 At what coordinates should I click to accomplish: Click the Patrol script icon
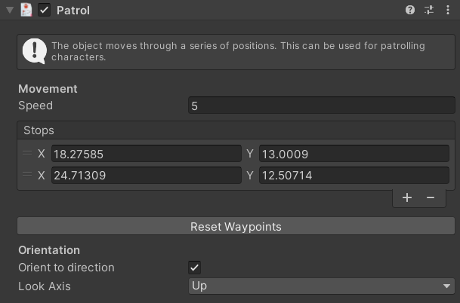point(26,10)
